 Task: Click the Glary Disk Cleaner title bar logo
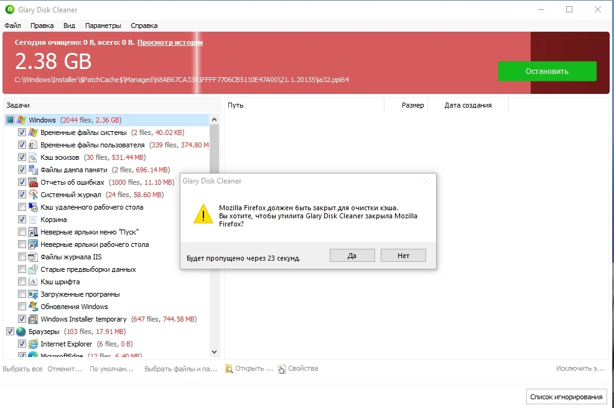click(x=10, y=9)
